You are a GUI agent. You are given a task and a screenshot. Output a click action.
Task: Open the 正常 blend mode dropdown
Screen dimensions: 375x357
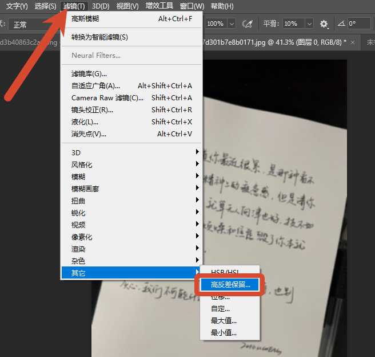(34, 25)
